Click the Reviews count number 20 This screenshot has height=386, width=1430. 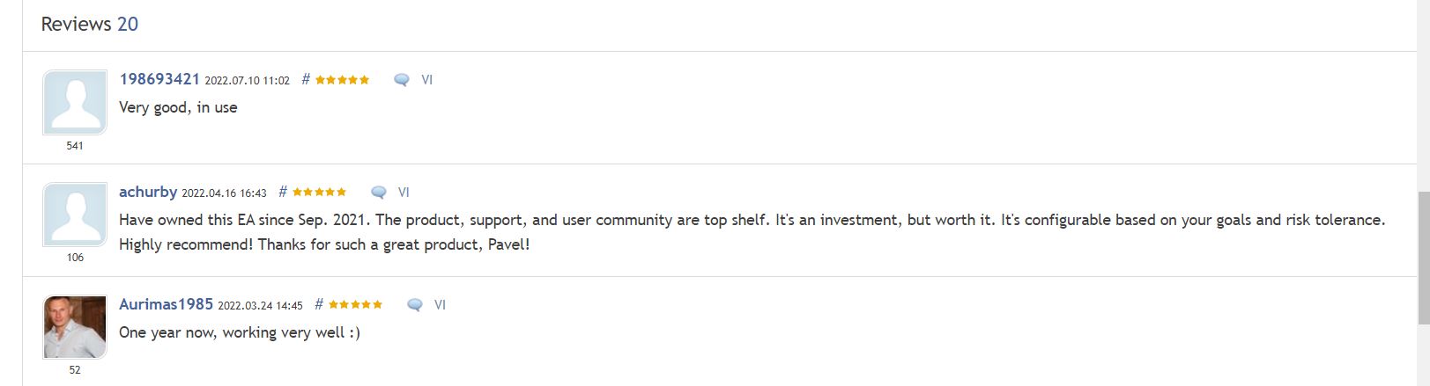point(128,25)
